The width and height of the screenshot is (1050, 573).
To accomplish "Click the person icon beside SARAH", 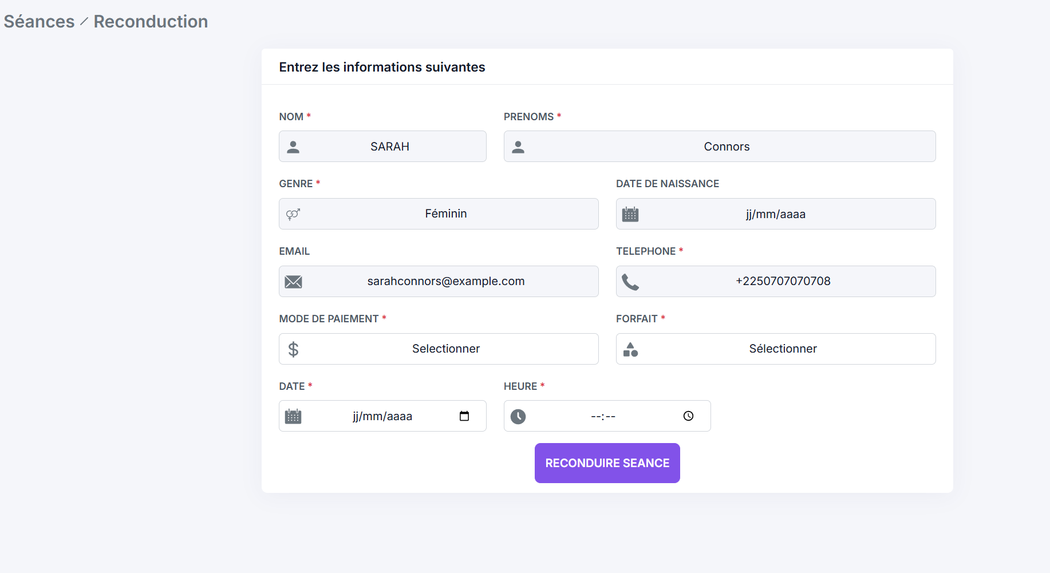I will point(293,147).
